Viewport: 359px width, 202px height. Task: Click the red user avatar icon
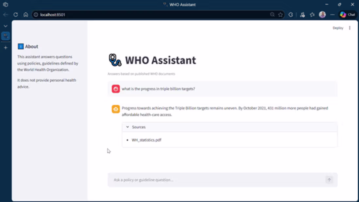pyautogui.click(x=116, y=89)
